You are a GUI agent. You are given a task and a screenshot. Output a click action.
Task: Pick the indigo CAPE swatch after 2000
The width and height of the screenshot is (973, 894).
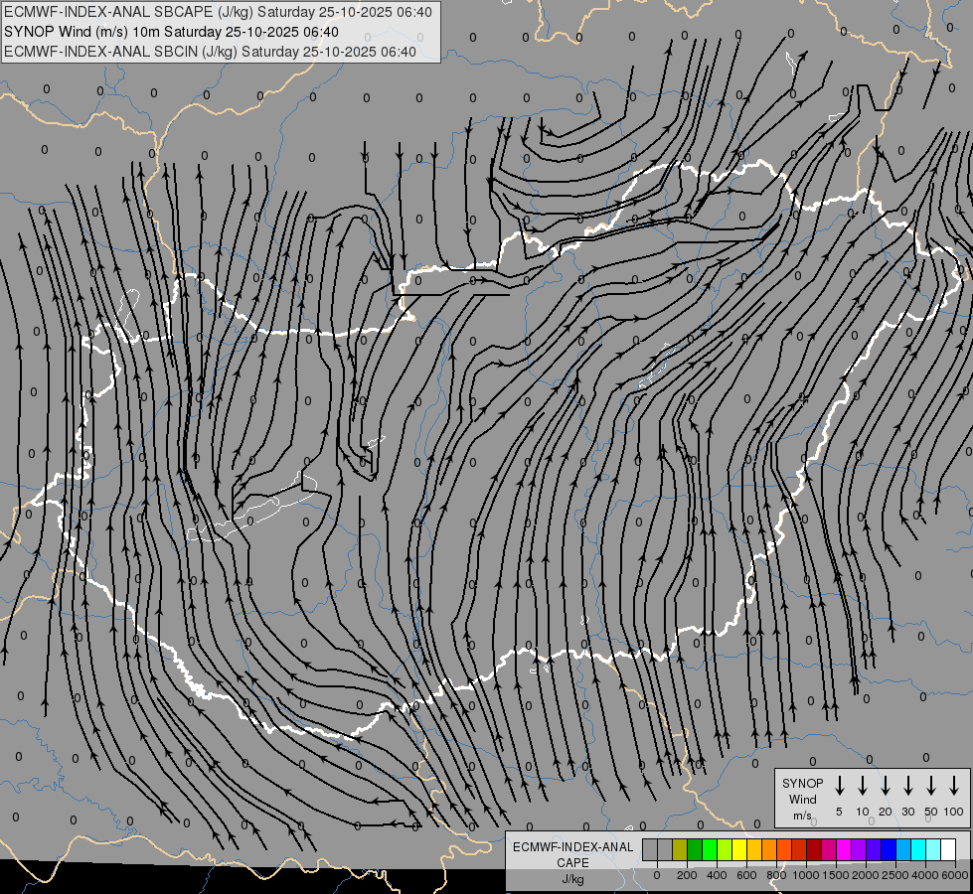874,849
